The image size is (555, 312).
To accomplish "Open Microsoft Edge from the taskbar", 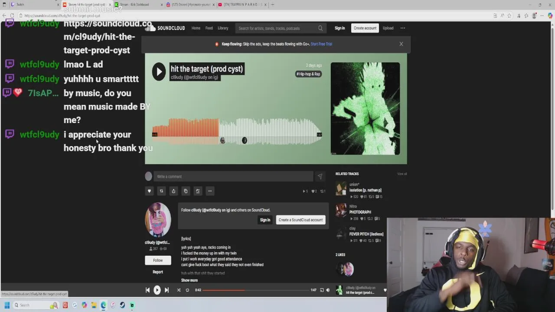I will point(103,305).
